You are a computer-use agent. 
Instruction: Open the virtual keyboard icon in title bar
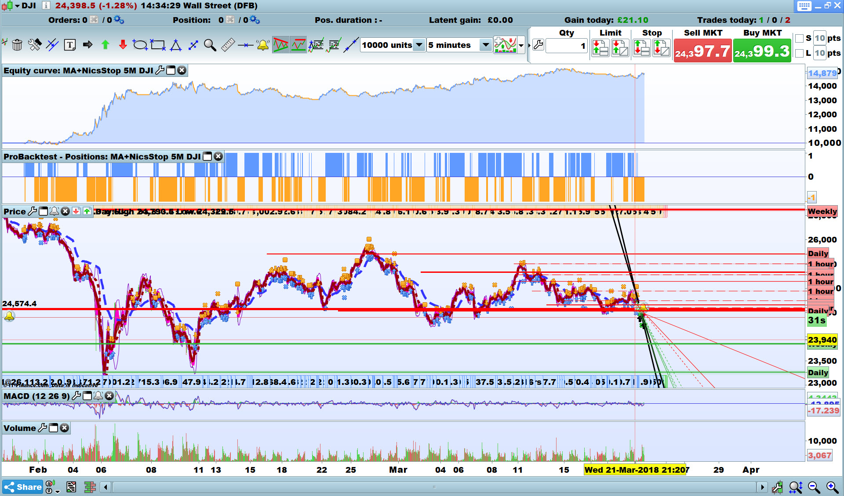click(x=804, y=6)
